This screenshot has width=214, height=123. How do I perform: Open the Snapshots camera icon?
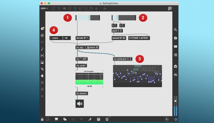tap(176, 66)
